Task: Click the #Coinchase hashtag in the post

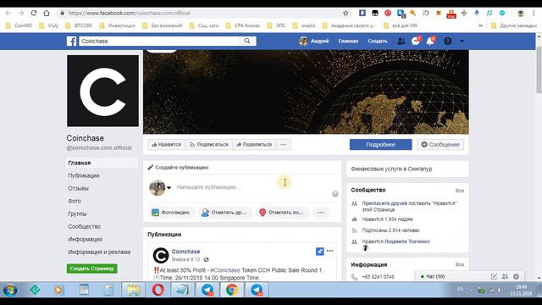Action: (225, 270)
